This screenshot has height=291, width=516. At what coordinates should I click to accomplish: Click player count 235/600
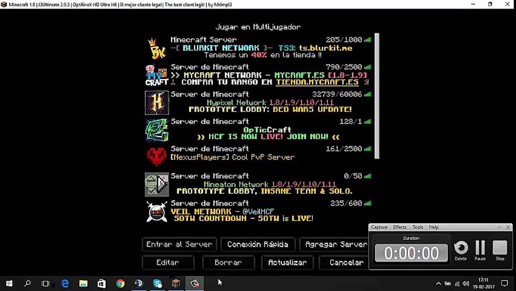(x=346, y=203)
